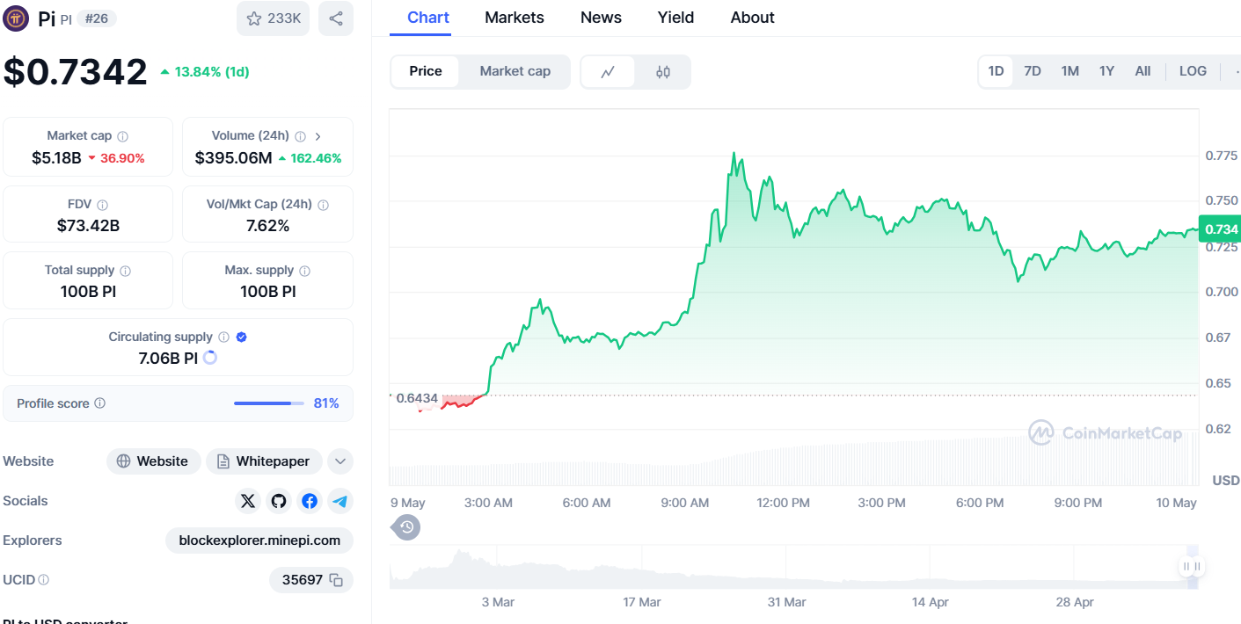Show Market cap info tooltip icon
The width and height of the screenshot is (1241, 624).
point(123,136)
